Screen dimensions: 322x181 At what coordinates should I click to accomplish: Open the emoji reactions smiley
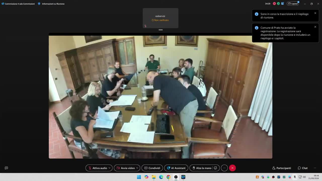click(x=216, y=168)
